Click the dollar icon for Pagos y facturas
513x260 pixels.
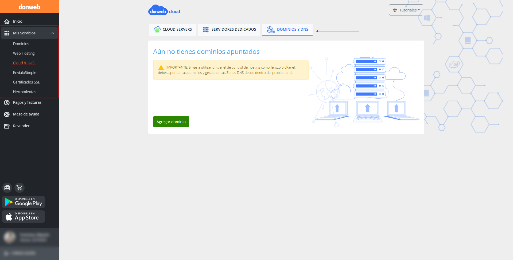(7, 102)
